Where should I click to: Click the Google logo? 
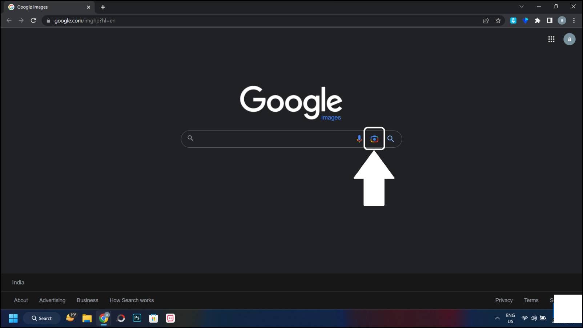(x=291, y=103)
